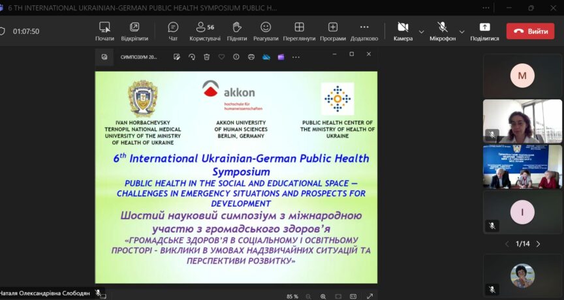Image resolution: width=564 pixels, height=300 pixels.
Task: Click the delete trash icon in photo viewer
Action: click(207, 57)
